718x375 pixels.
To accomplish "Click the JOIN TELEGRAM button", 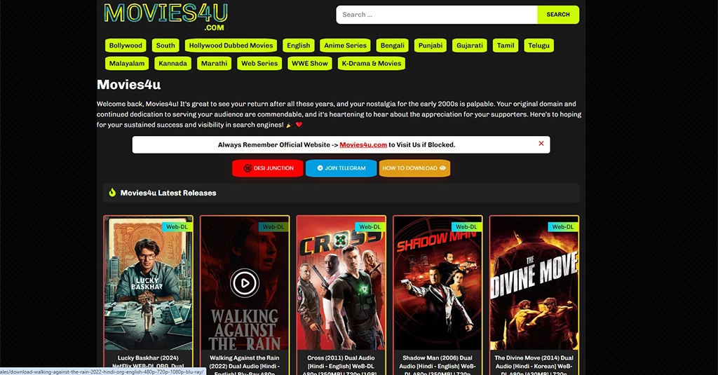I will coord(341,168).
